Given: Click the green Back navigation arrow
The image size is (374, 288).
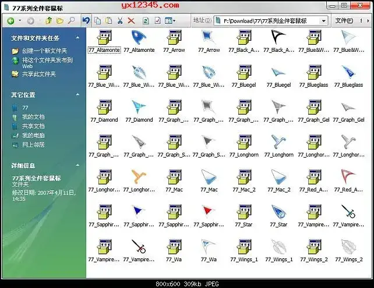Looking at the screenshot, I should tap(10, 21).
